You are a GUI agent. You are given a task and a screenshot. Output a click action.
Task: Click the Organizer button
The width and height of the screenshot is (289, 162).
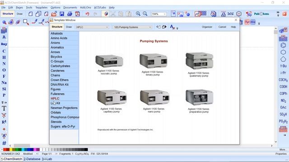pos(207,27)
